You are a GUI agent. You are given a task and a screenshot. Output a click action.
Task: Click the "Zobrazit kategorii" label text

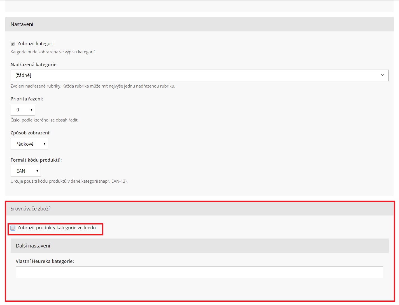pyautogui.click(x=36, y=43)
